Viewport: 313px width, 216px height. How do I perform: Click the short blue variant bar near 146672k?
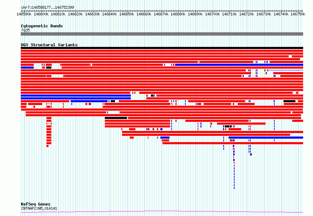click(165, 138)
